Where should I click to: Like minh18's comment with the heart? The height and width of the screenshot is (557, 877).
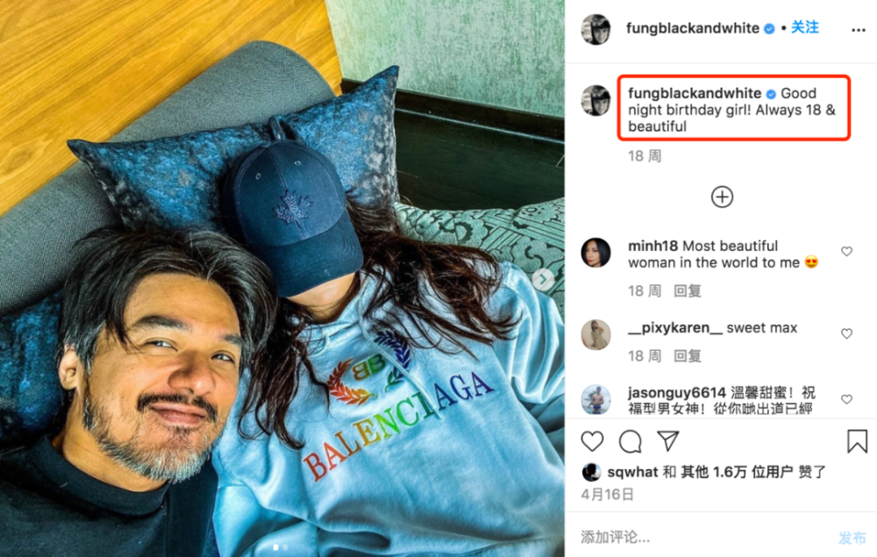click(847, 252)
